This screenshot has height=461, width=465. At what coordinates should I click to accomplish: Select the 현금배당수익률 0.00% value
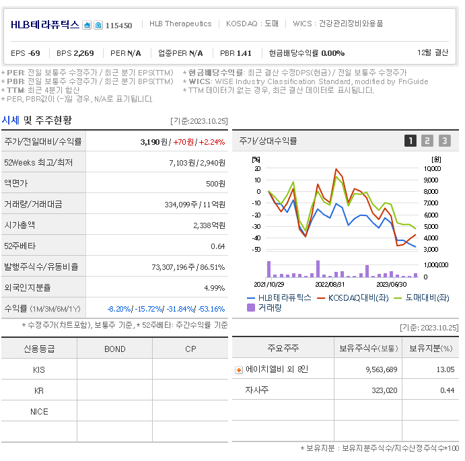point(307,53)
